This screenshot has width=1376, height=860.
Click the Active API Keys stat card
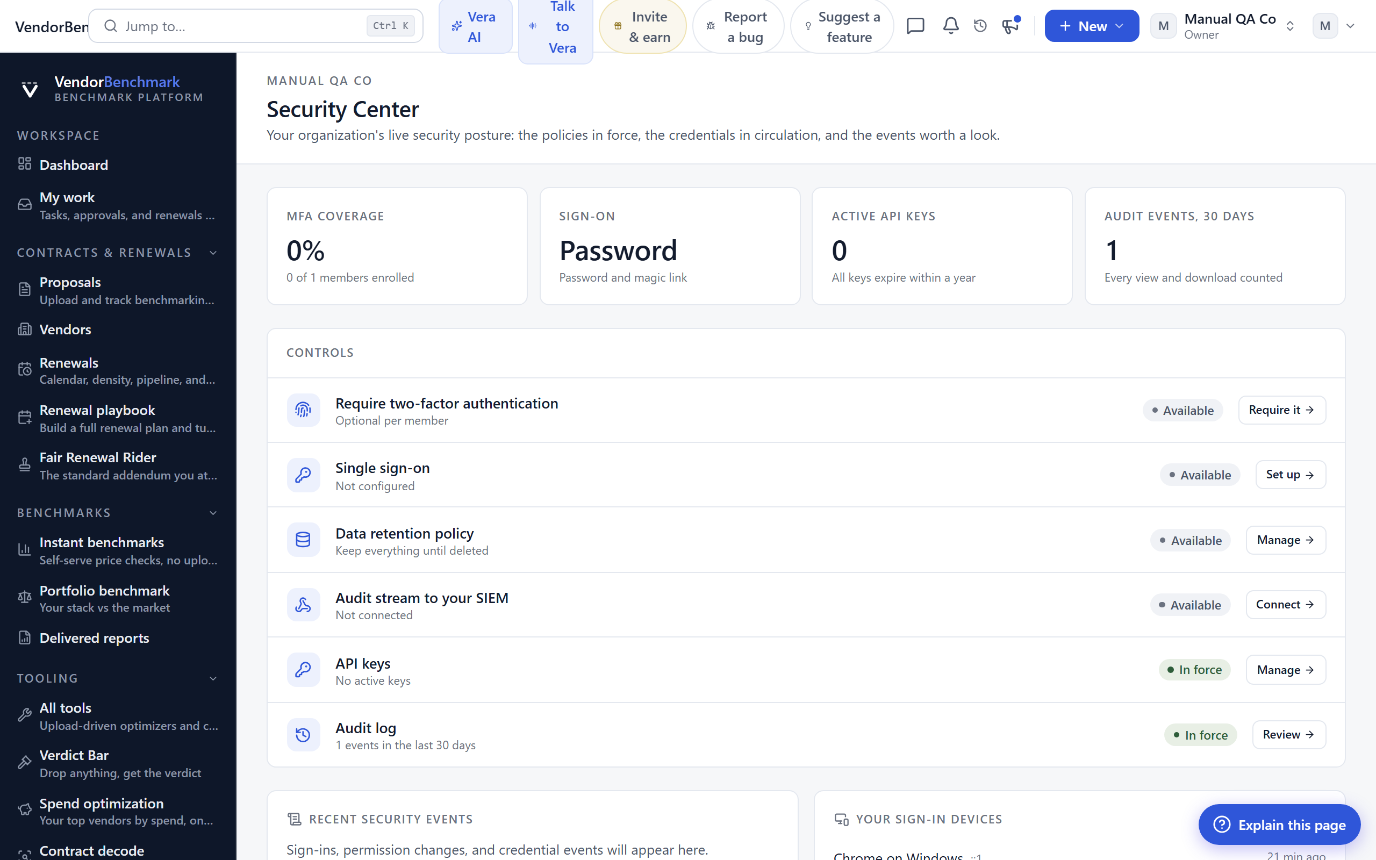tap(942, 246)
